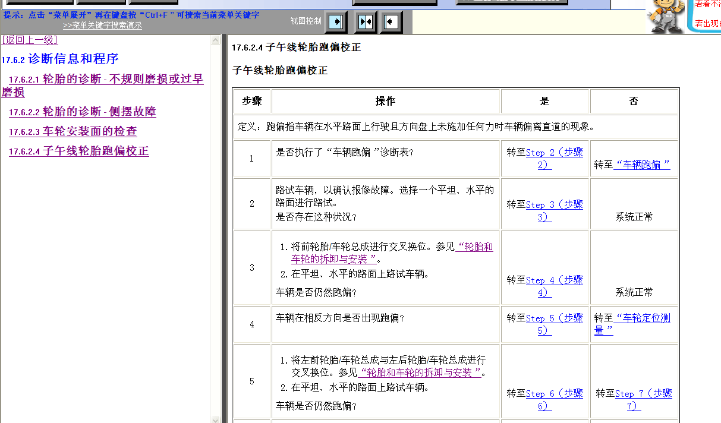Click the left pane scrollbar down arrow

point(216,419)
